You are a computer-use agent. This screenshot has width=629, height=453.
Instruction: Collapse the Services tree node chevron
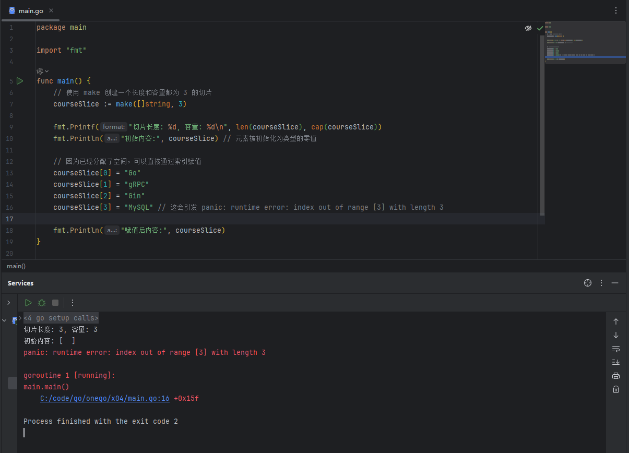click(x=5, y=320)
